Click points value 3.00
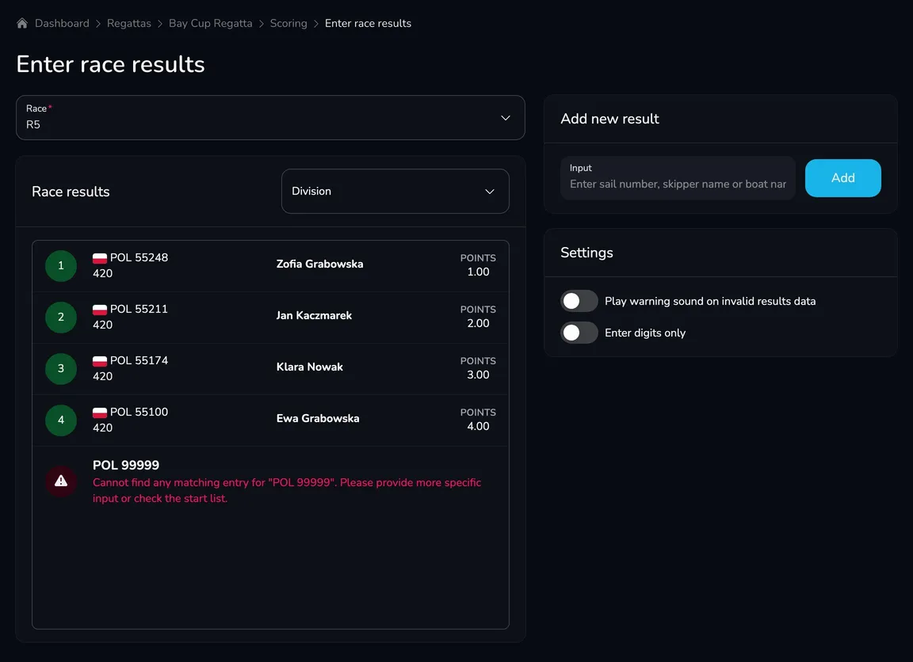This screenshot has width=913, height=662. pyautogui.click(x=478, y=375)
